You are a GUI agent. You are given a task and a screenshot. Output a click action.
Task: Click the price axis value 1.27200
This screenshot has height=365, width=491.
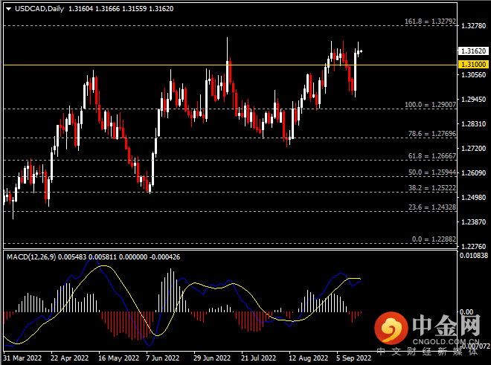[x=474, y=149]
